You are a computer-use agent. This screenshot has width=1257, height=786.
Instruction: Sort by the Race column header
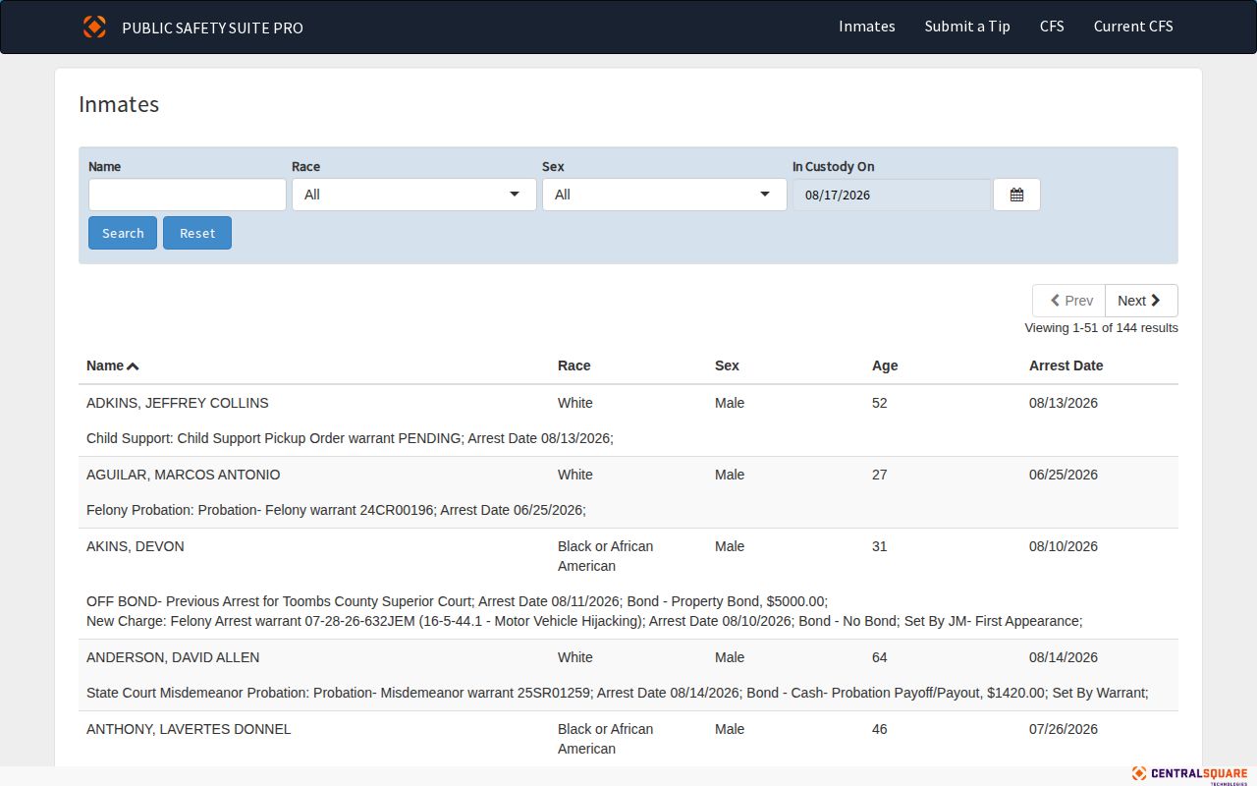pos(574,365)
